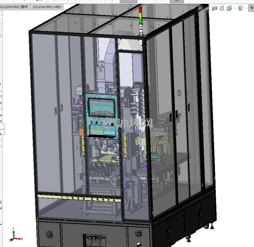
Task: Click the View Orientation cube icon
Action: [229, 8]
